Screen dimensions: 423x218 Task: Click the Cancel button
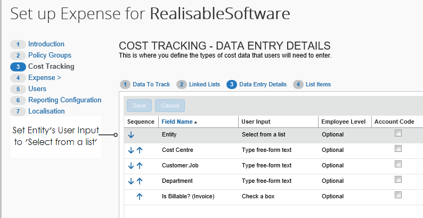[x=170, y=106]
